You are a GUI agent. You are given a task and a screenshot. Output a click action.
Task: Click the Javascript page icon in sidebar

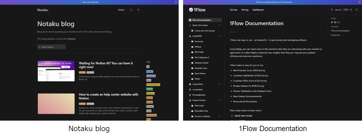192,42
